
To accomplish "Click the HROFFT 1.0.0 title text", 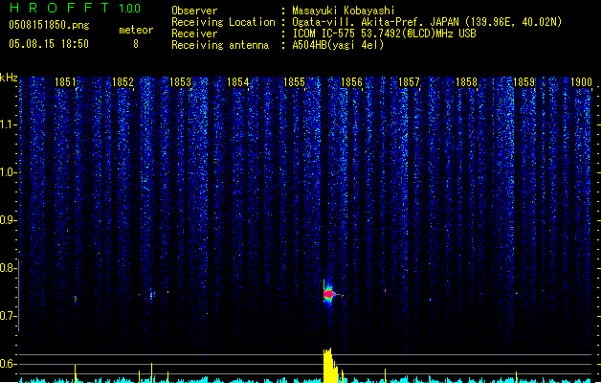I will (76, 8).
